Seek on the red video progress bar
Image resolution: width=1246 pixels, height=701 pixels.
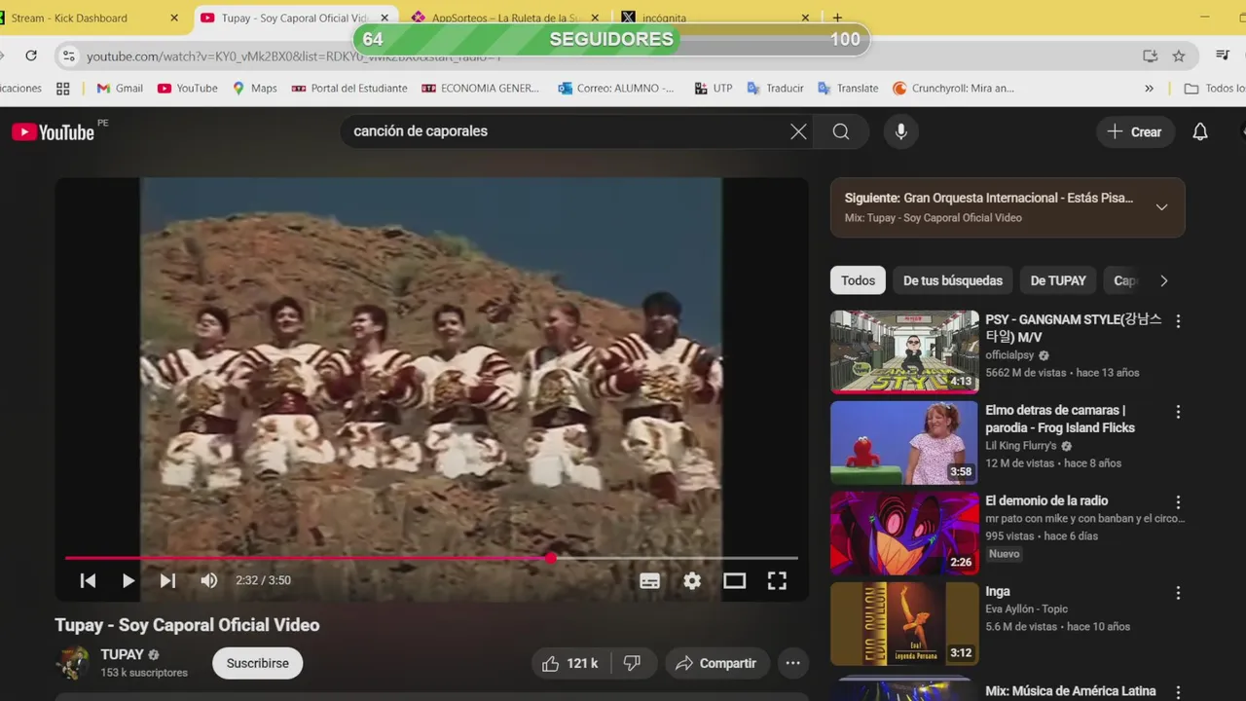431,558
